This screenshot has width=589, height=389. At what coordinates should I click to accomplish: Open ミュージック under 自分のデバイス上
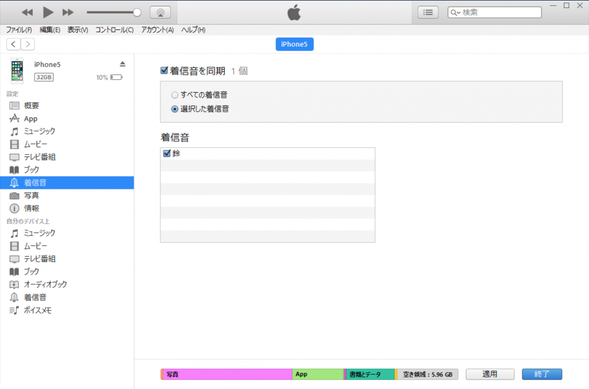[67, 234]
